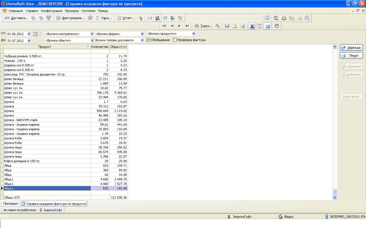Click the printer icon in toolbar
The height and width of the screenshot is (228, 366).
[x=242, y=26]
